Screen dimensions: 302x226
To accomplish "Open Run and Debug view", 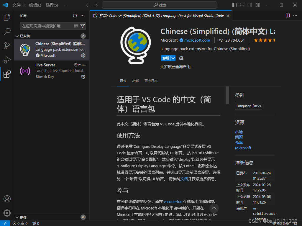I will click(7, 60).
